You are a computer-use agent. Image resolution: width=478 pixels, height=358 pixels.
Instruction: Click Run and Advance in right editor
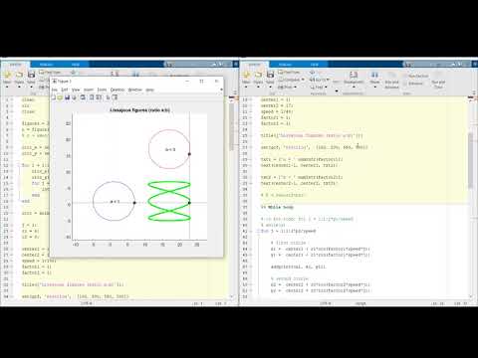(391, 80)
